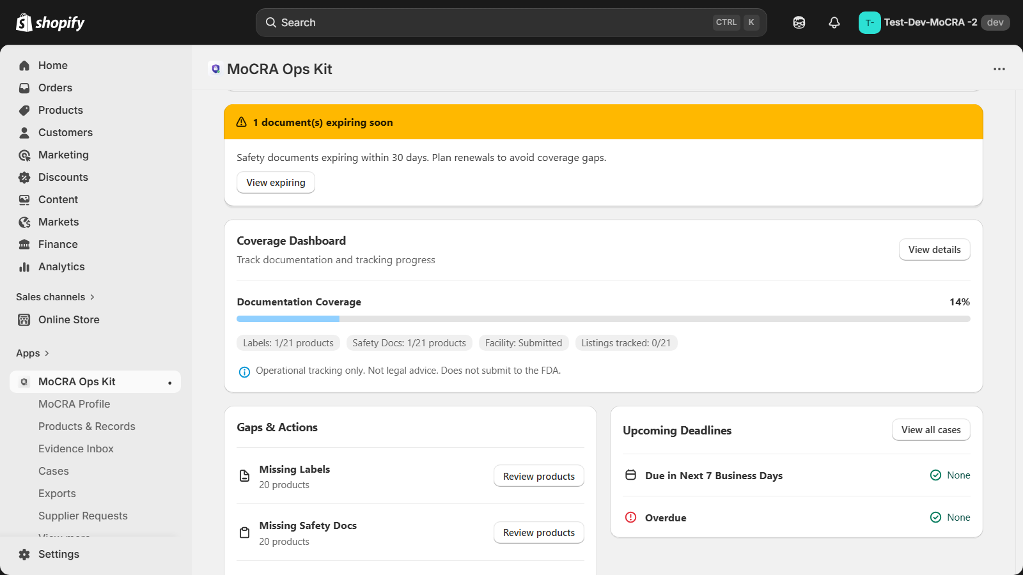Open the Sidekick assistant icon
This screenshot has width=1023, height=575.
(x=799, y=22)
